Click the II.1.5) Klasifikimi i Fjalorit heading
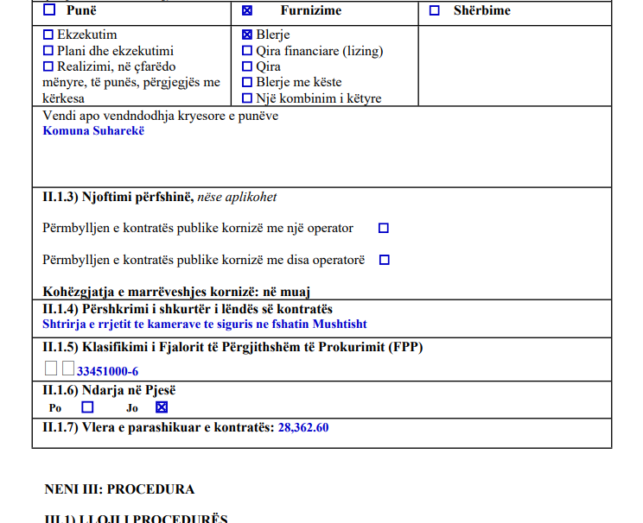The width and height of the screenshot is (643, 523). coord(232,347)
